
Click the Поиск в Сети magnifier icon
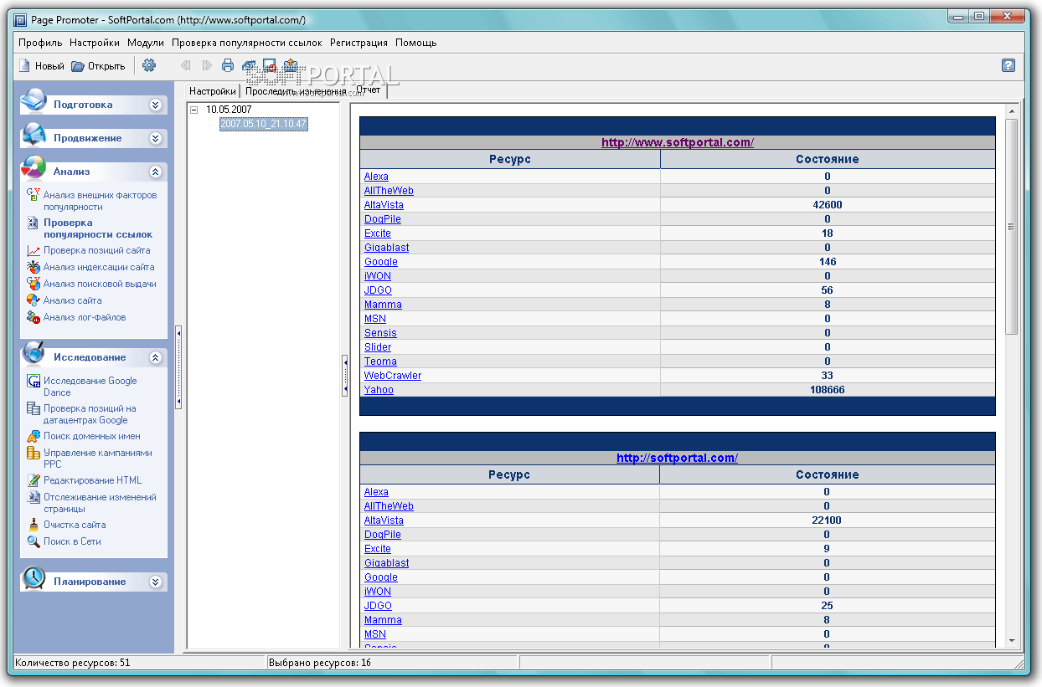[34, 541]
